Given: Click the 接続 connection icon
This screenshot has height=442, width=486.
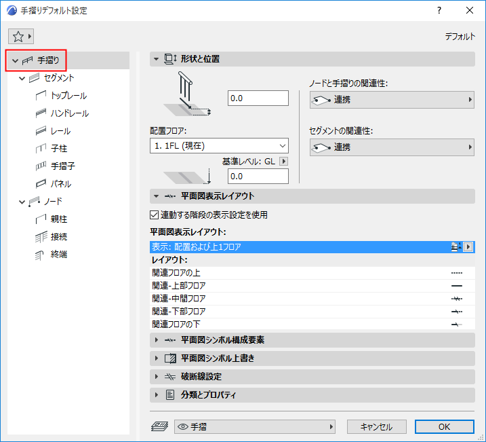Looking at the screenshot, I should (x=41, y=237).
